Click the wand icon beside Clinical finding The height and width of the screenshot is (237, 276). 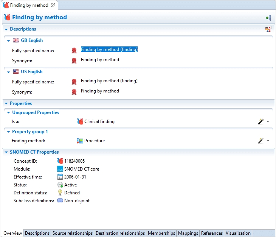tap(260, 122)
